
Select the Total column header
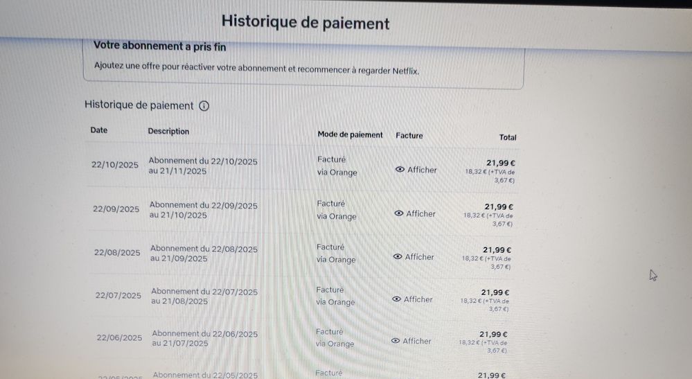pos(508,137)
